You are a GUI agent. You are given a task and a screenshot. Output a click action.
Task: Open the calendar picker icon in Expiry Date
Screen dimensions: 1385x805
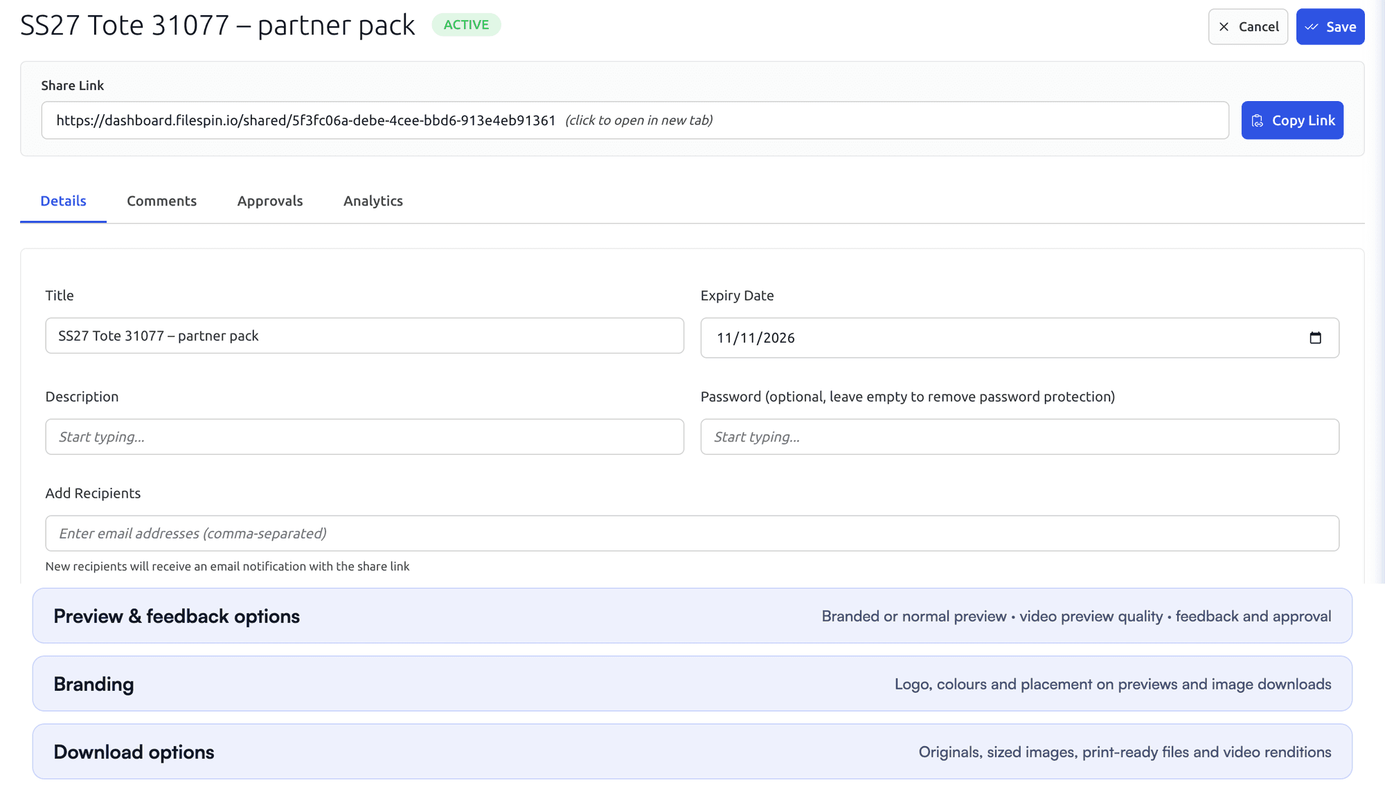pos(1315,338)
